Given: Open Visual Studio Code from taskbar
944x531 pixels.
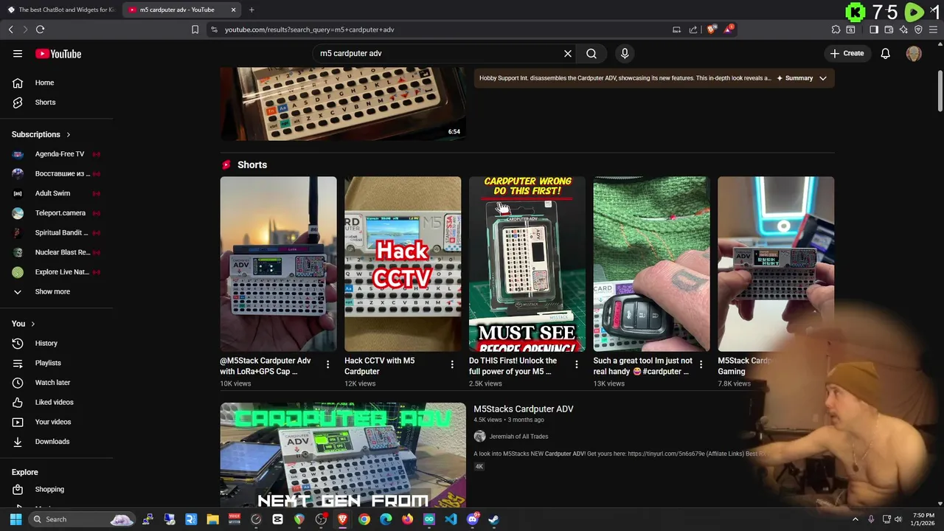Looking at the screenshot, I should tap(451, 519).
